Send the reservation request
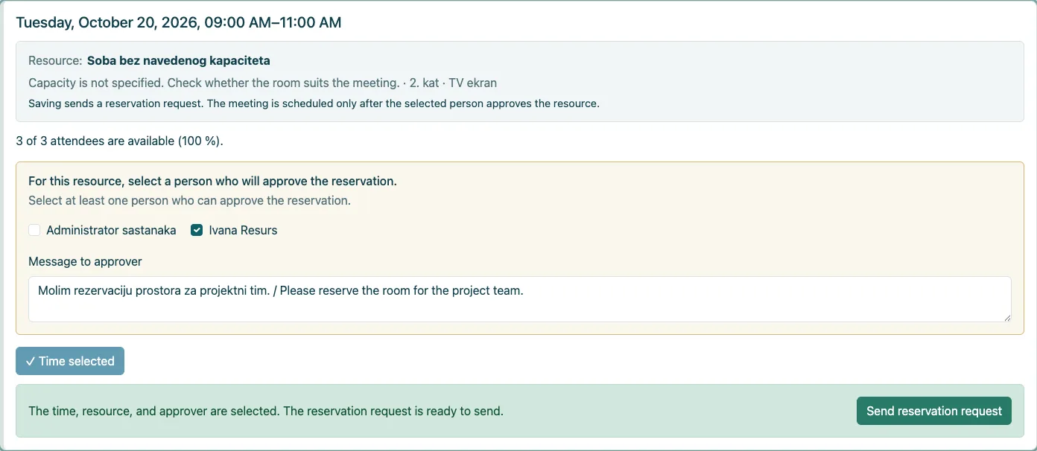 [934, 411]
